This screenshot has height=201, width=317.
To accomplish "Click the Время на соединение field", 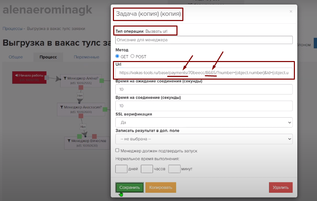I will click(x=204, y=106).
